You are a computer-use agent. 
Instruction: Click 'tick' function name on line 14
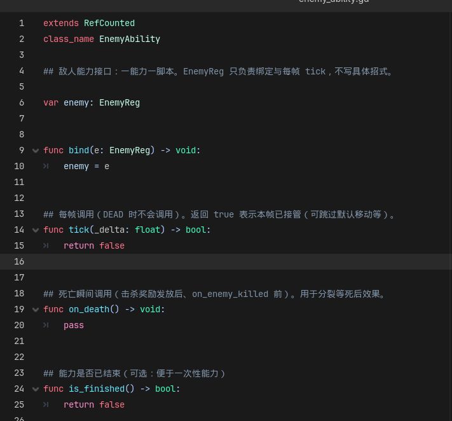[x=79, y=230]
